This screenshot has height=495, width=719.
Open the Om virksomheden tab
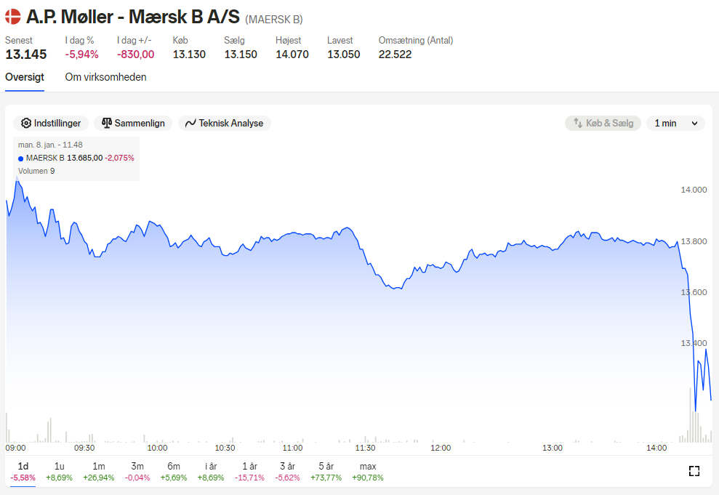(x=105, y=77)
